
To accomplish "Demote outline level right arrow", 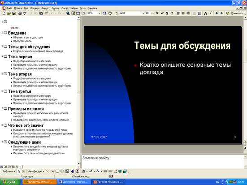I will click(x=221, y=13).
